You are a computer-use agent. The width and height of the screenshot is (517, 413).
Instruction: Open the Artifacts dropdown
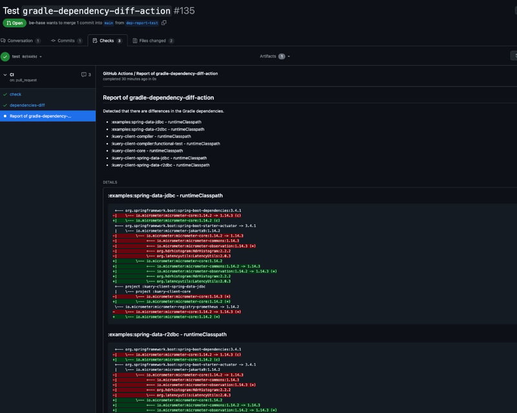click(275, 56)
